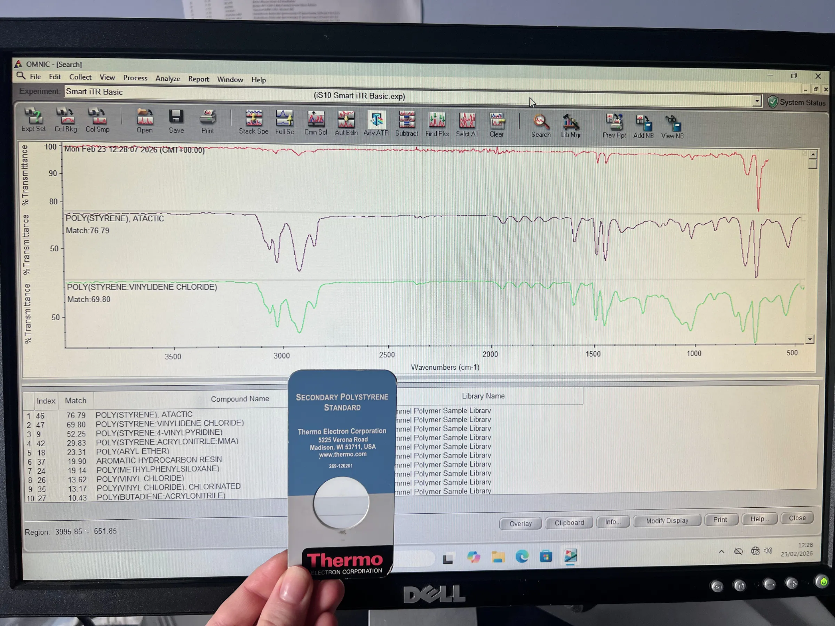This screenshot has width=835, height=626.
Task: Click the Save floppy disk icon
Action: point(176,121)
